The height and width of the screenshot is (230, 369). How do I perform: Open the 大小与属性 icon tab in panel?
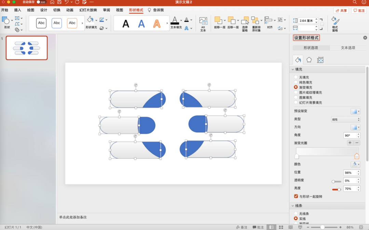pos(320,60)
